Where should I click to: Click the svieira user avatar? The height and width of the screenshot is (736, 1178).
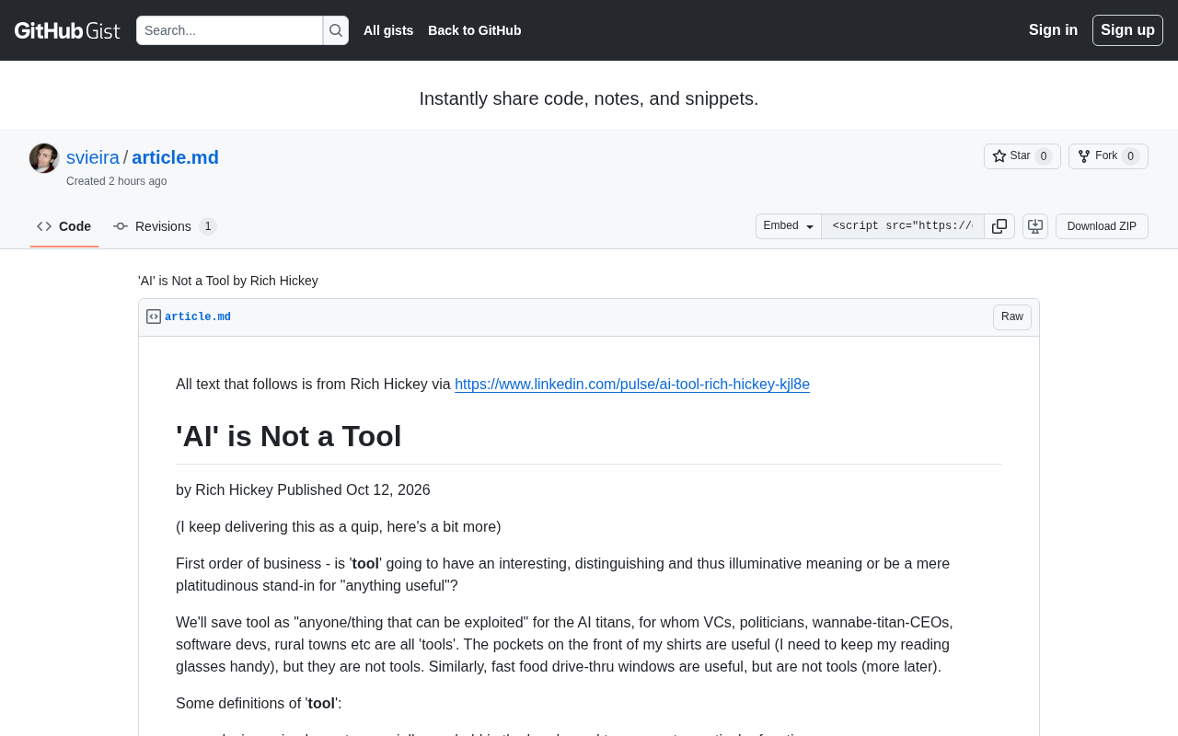(x=44, y=158)
